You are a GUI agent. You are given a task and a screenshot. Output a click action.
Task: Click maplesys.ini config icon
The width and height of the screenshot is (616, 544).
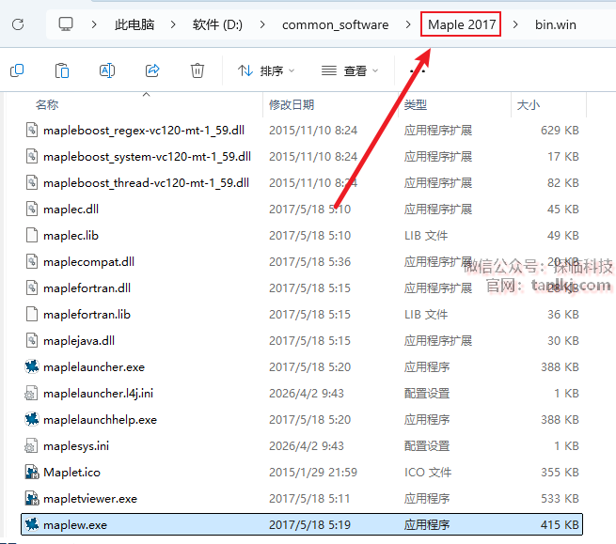coord(31,445)
